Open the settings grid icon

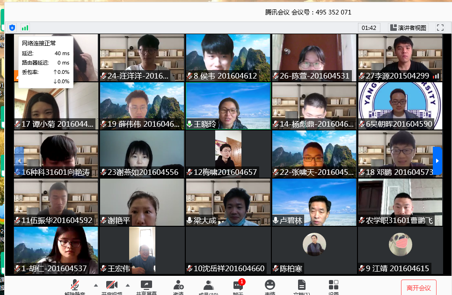pos(333,286)
